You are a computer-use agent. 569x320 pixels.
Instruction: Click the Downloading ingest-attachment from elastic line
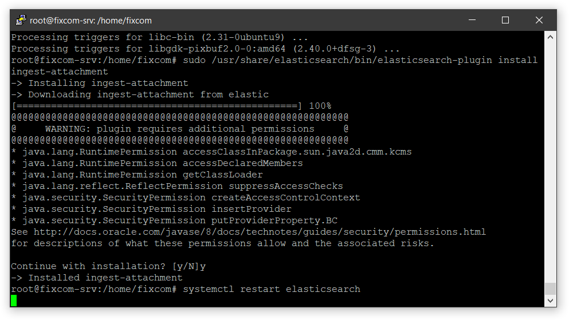point(140,94)
